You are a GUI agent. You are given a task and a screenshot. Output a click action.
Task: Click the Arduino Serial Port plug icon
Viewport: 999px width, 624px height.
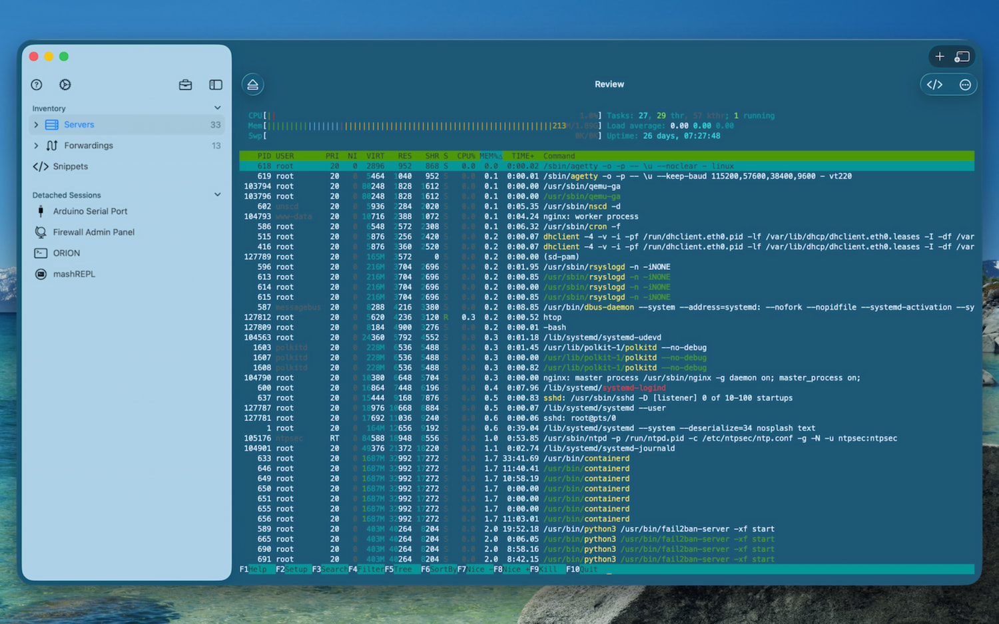point(41,211)
